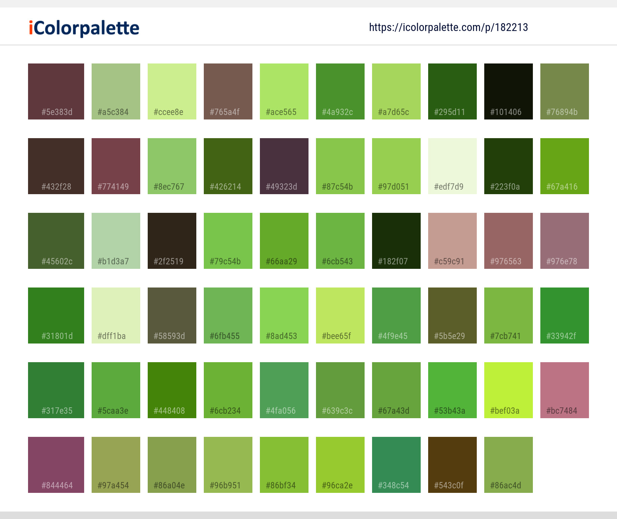Choose the #b1d3a7 pastel green swatch
617x519 pixels.
(x=116, y=241)
